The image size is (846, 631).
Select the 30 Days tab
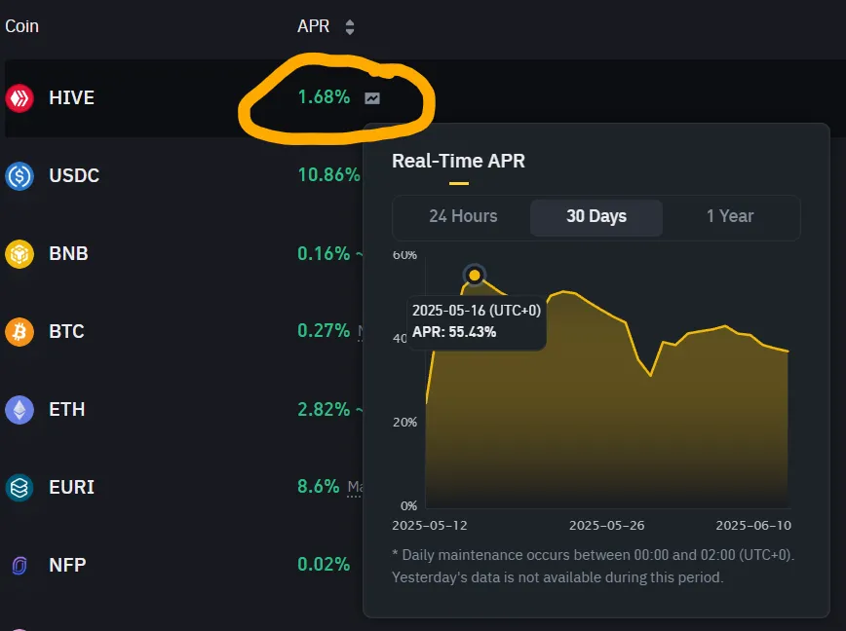coord(596,217)
